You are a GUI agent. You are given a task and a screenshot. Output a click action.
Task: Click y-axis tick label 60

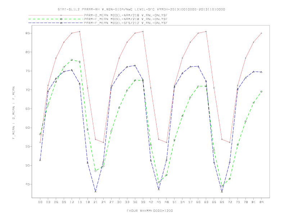28,128
